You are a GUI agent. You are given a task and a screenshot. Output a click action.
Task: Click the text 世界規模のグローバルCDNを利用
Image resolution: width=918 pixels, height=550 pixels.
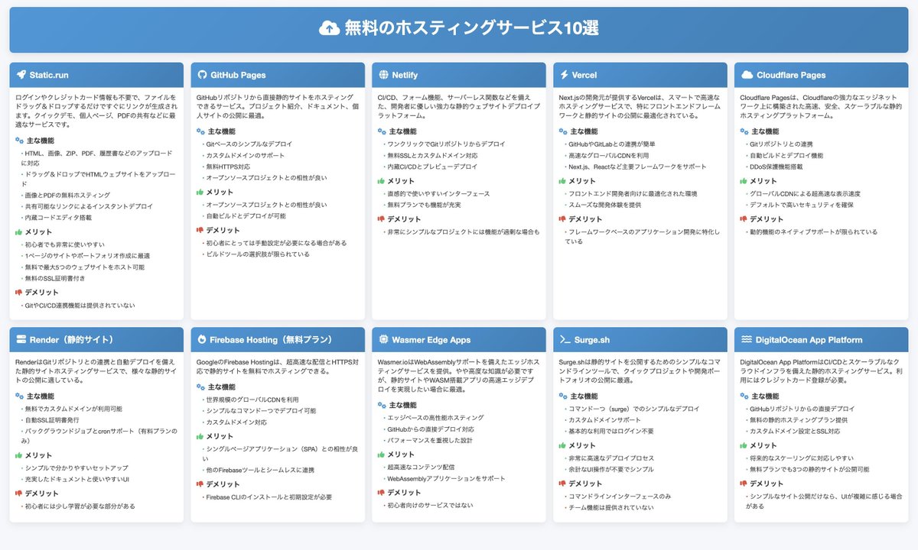[252, 400]
